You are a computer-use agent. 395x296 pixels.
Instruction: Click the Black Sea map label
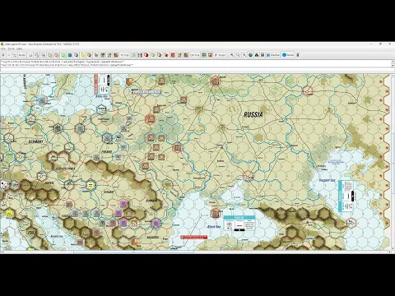coord(214,227)
